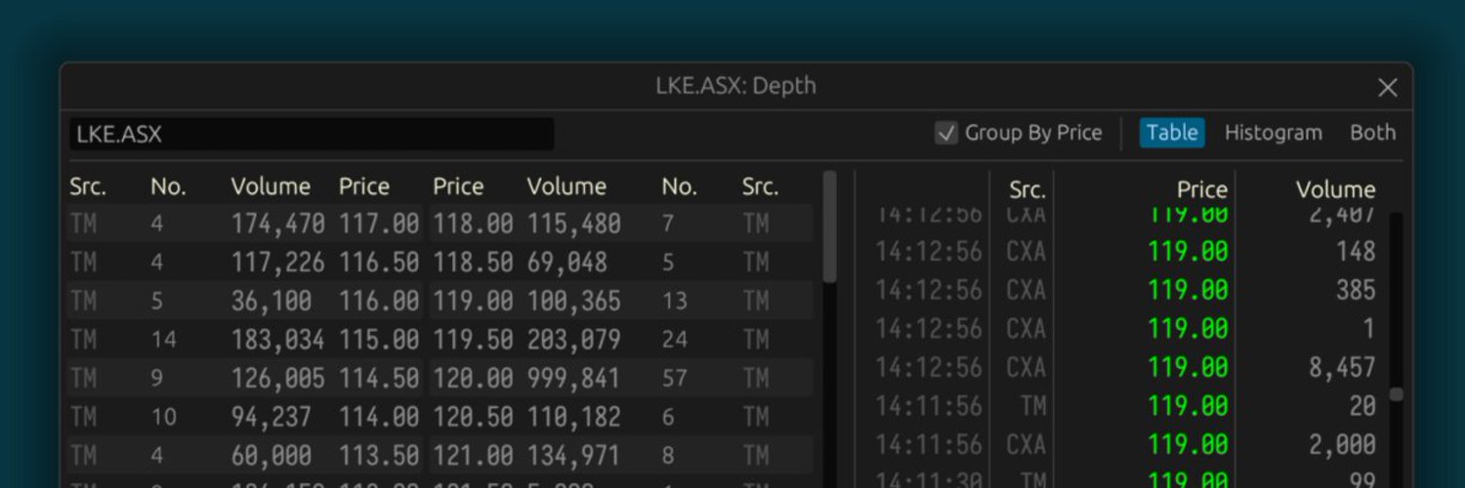
Task: Select trade volume 8,457
Action: (1343, 367)
